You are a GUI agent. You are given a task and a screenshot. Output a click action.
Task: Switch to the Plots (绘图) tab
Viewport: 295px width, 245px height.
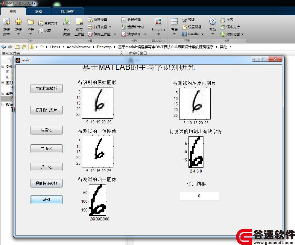coord(39,11)
